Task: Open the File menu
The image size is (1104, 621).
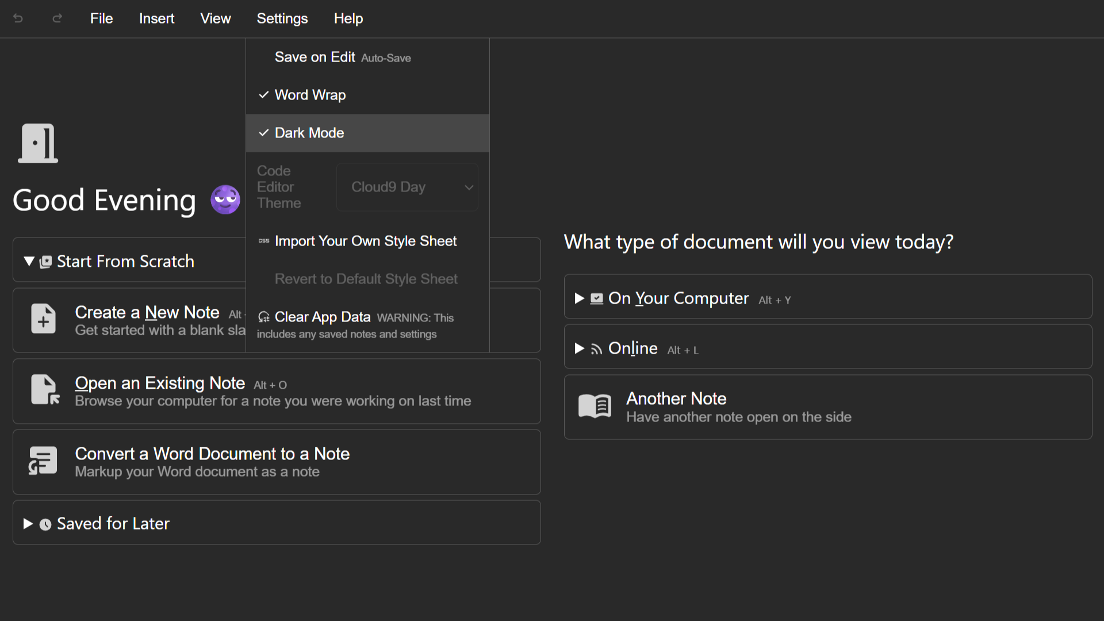Action: [x=101, y=18]
